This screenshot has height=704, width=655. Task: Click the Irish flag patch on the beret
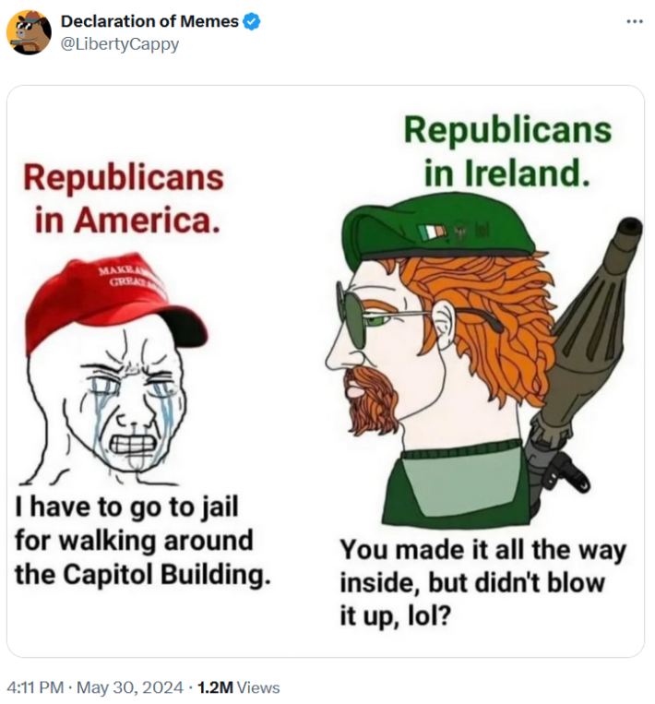pyautogui.click(x=431, y=232)
